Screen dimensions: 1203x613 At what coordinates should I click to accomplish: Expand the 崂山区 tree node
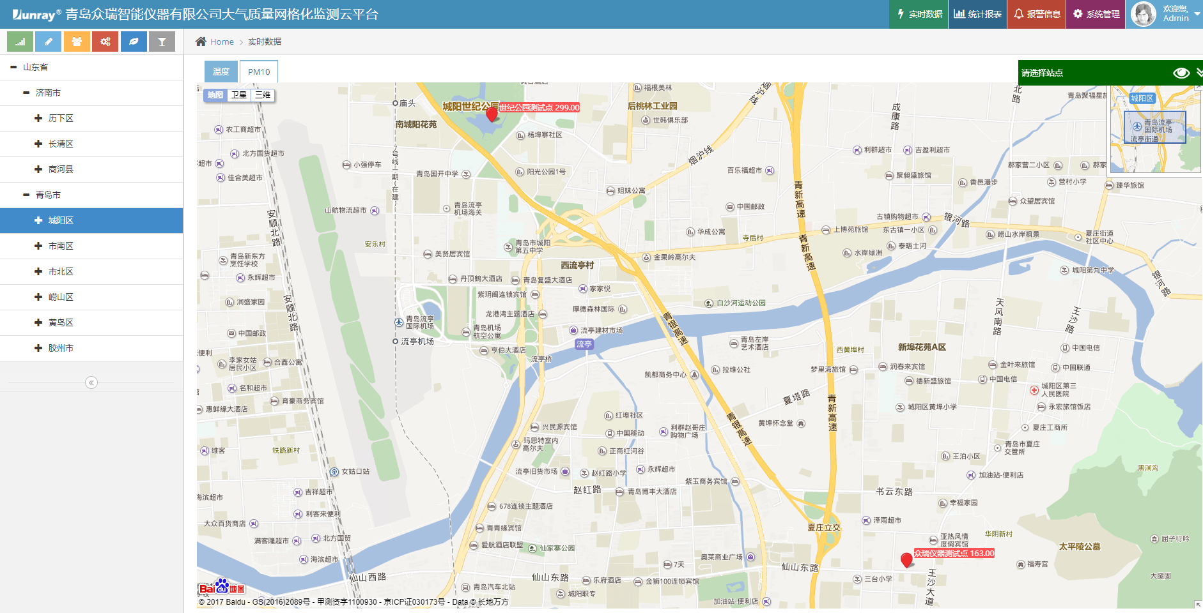click(38, 297)
